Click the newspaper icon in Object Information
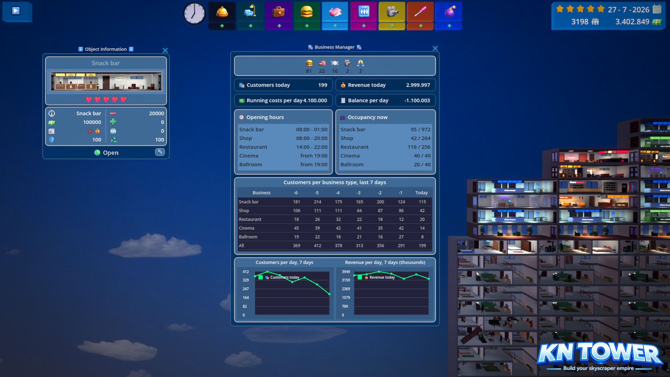Screen dimensions: 670x377 tap(52, 131)
